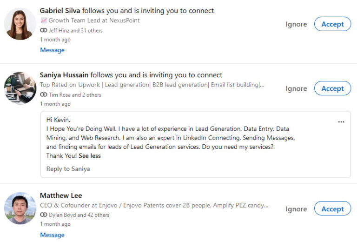
Task: Accept Saniya Hussain's connection request
Action: tap(332, 88)
